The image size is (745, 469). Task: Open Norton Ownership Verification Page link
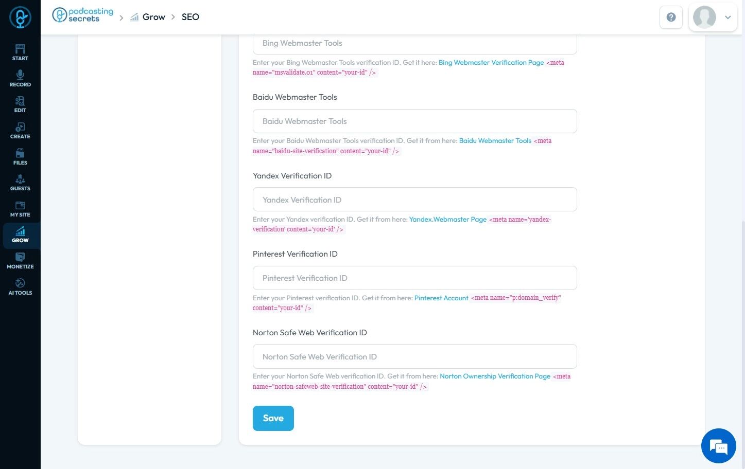[x=495, y=376]
